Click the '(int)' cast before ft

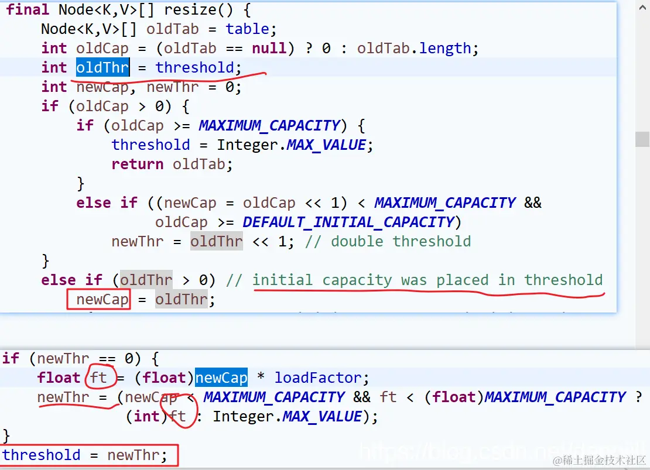146,416
